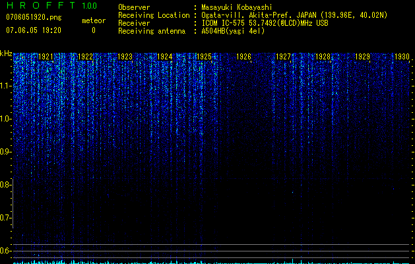415x264 pixels.
Task: Click the receiver value ICOM IC-575 53.7492 MHz USB
Action: pyautogui.click(x=265, y=23)
